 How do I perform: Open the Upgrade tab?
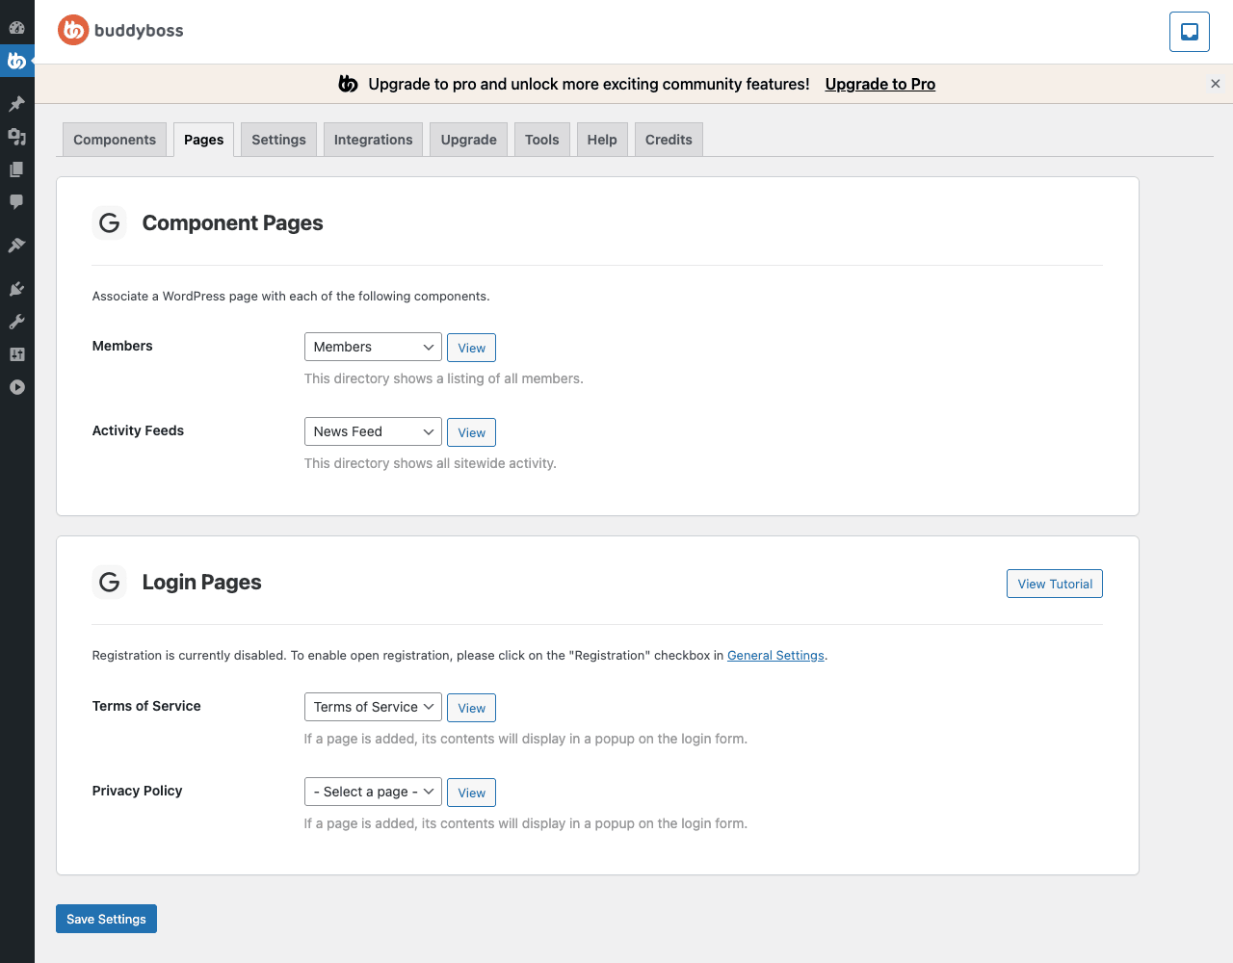(x=469, y=140)
